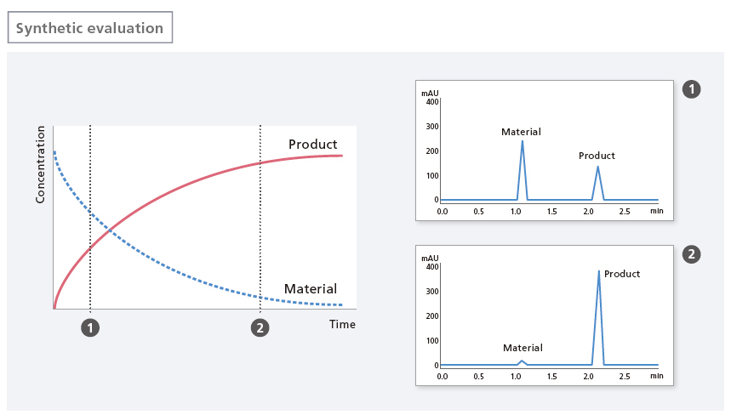Click the min unit label on the bottom chromatogram
Screen dimensions: 731x415
(656, 375)
